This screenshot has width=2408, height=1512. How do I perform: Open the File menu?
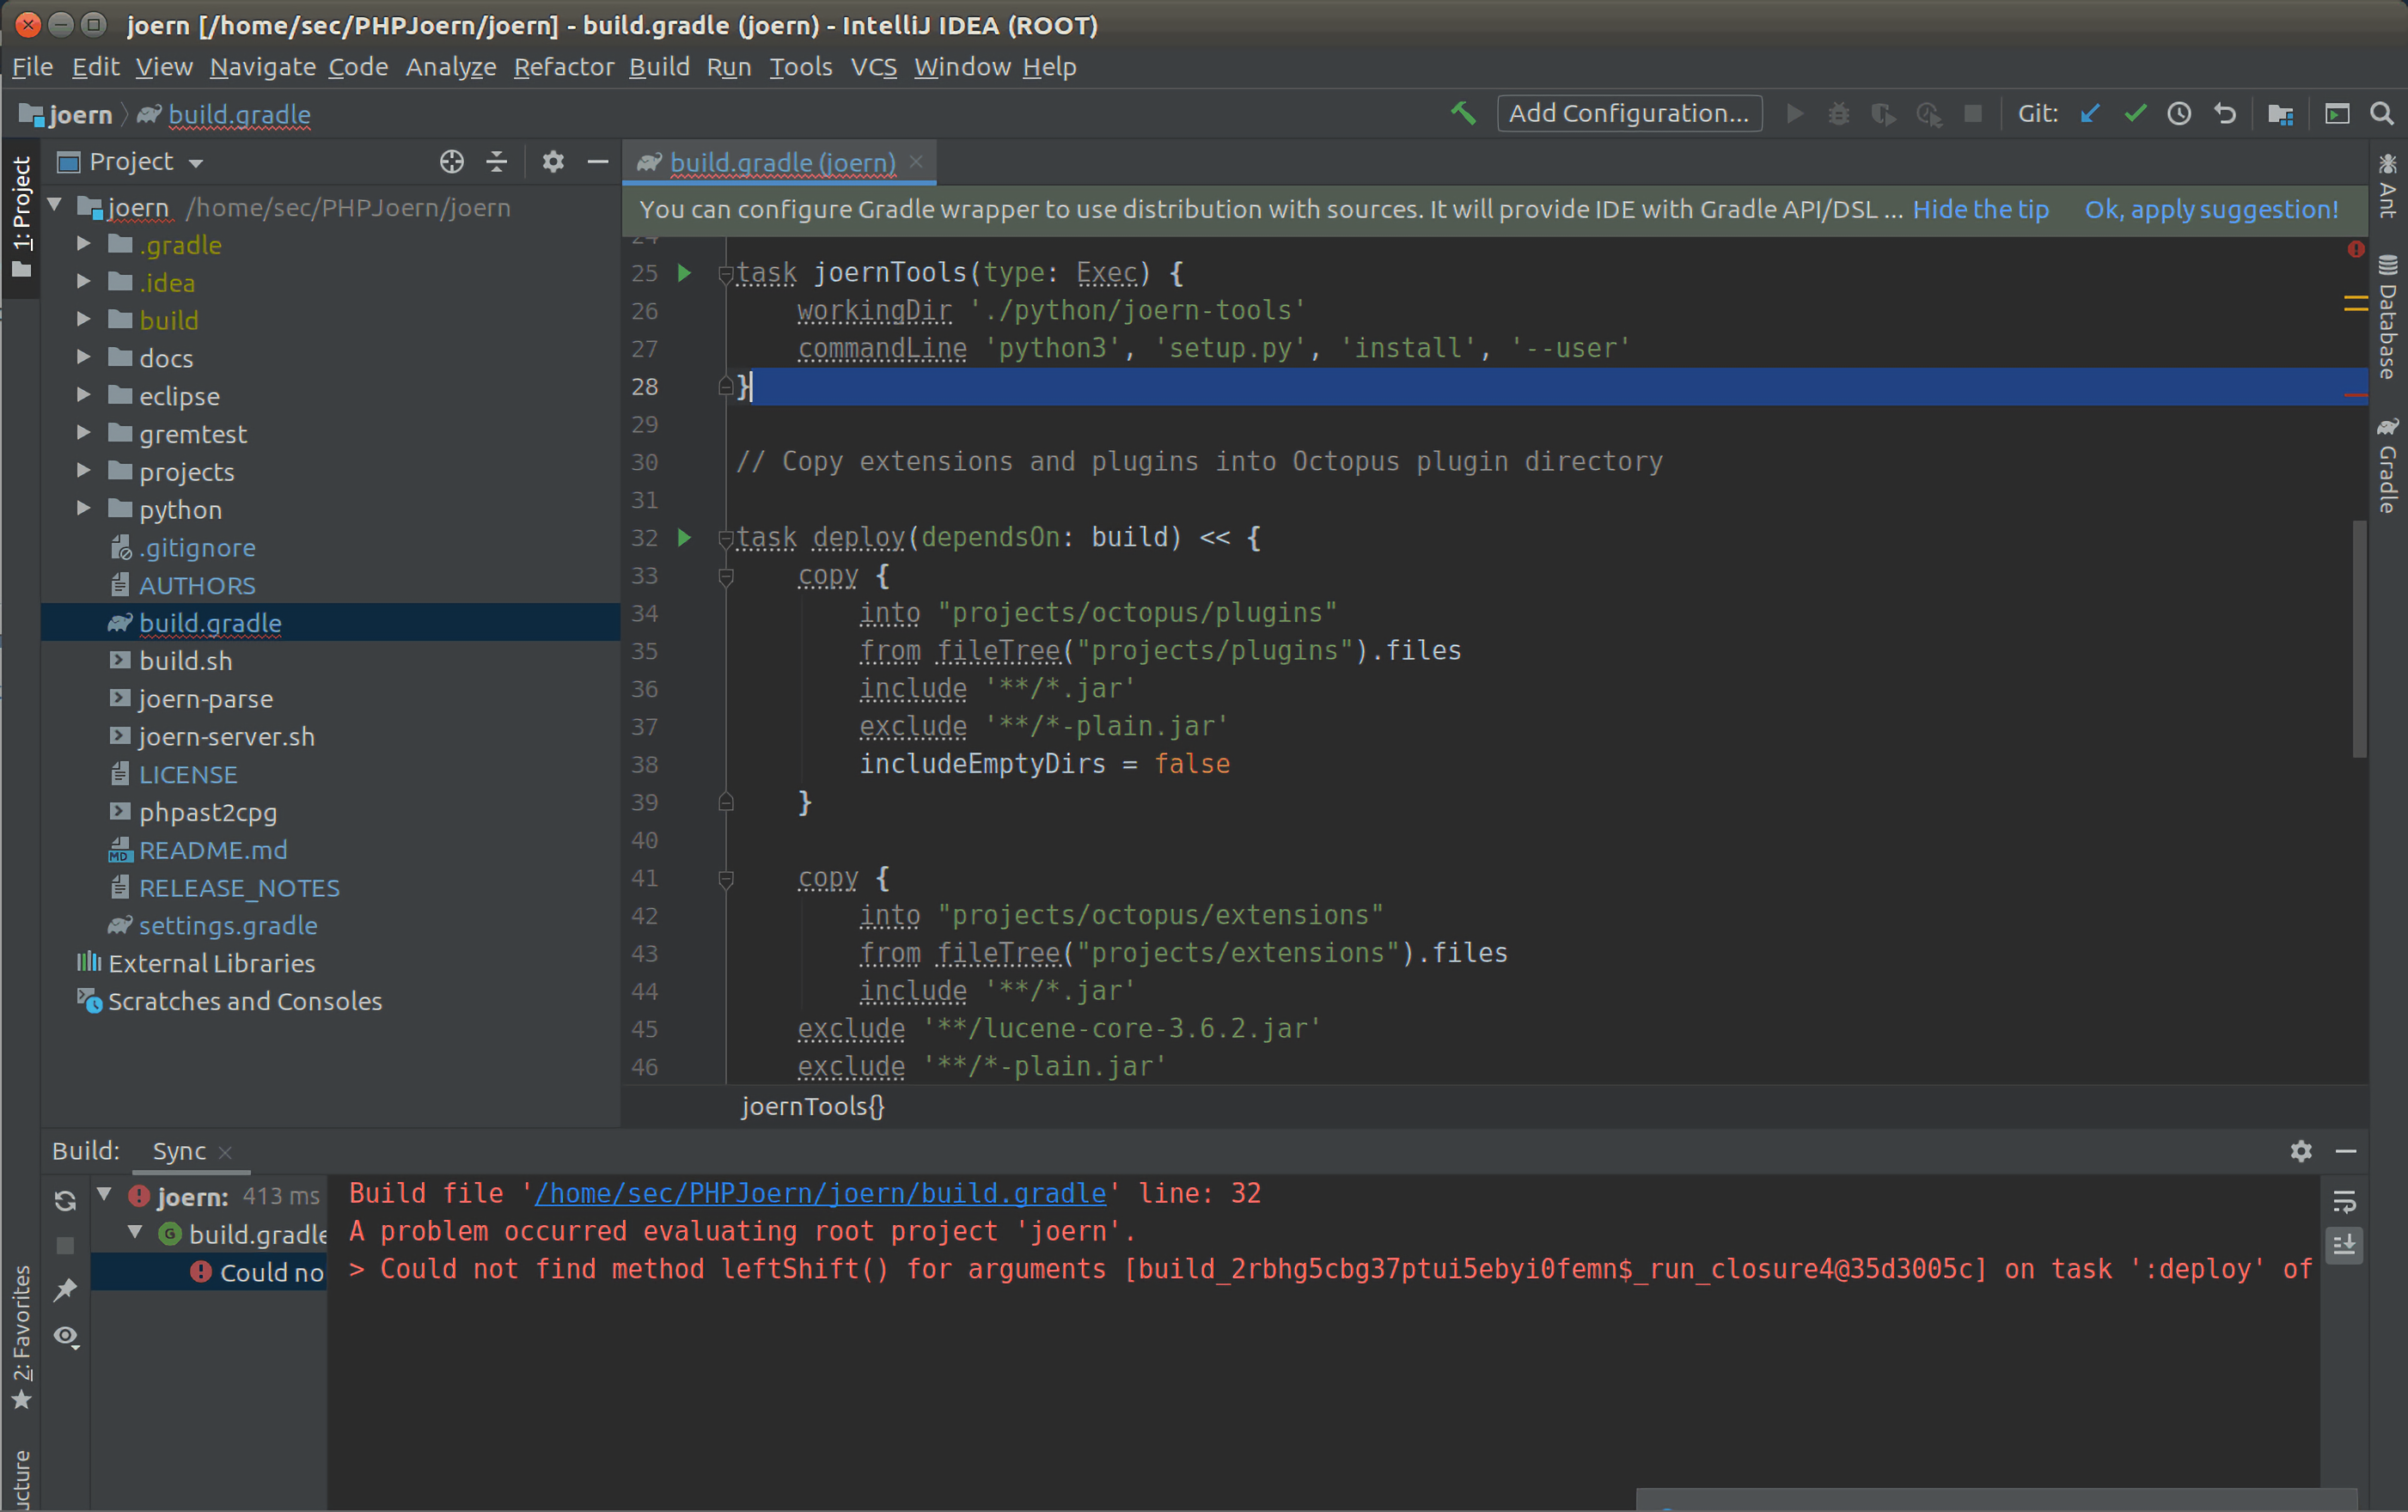click(32, 67)
